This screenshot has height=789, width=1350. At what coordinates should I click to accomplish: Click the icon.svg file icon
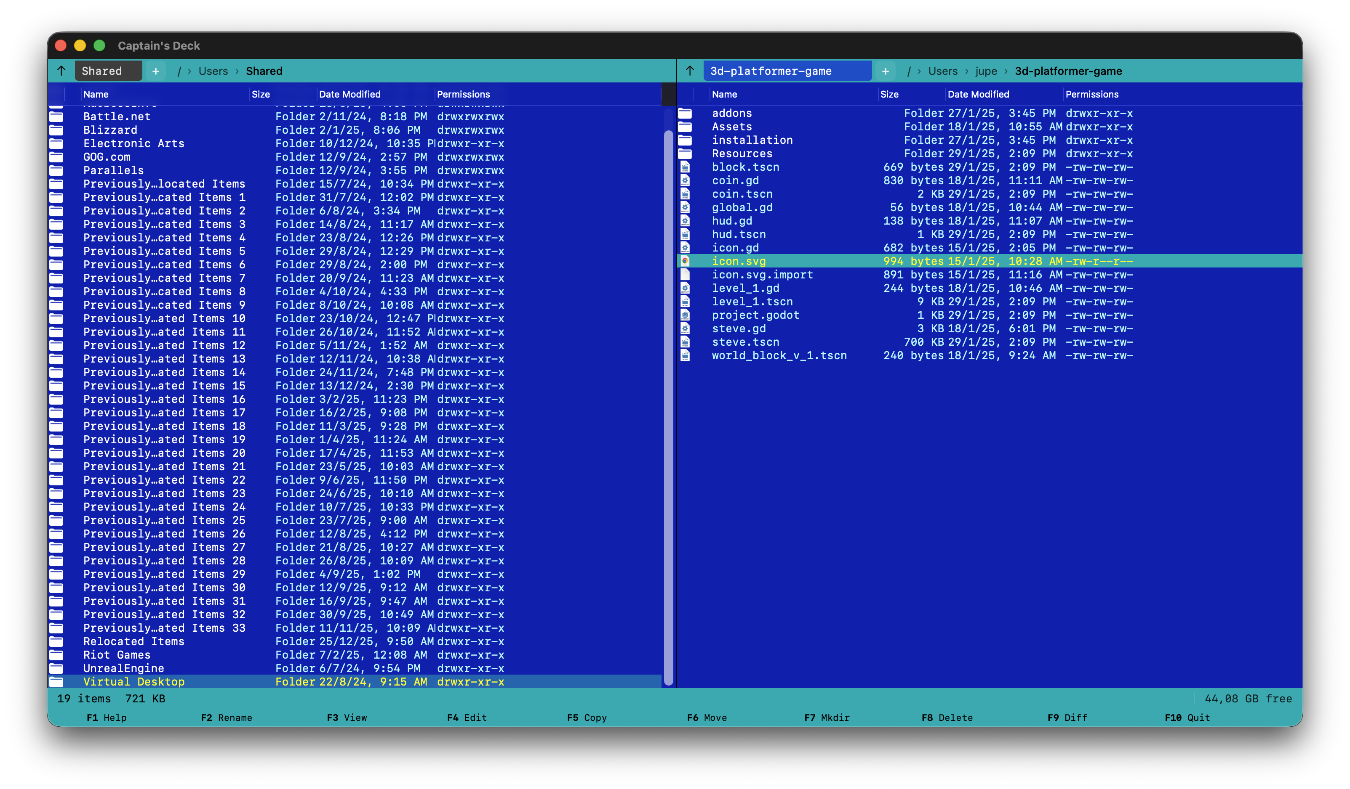tap(685, 261)
